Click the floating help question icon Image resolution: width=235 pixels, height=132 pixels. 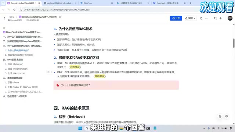pyautogui.click(x=227, y=116)
